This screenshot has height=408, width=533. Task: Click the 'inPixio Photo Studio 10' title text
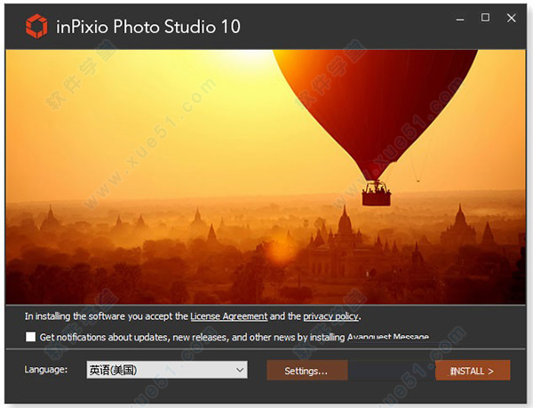[148, 27]
